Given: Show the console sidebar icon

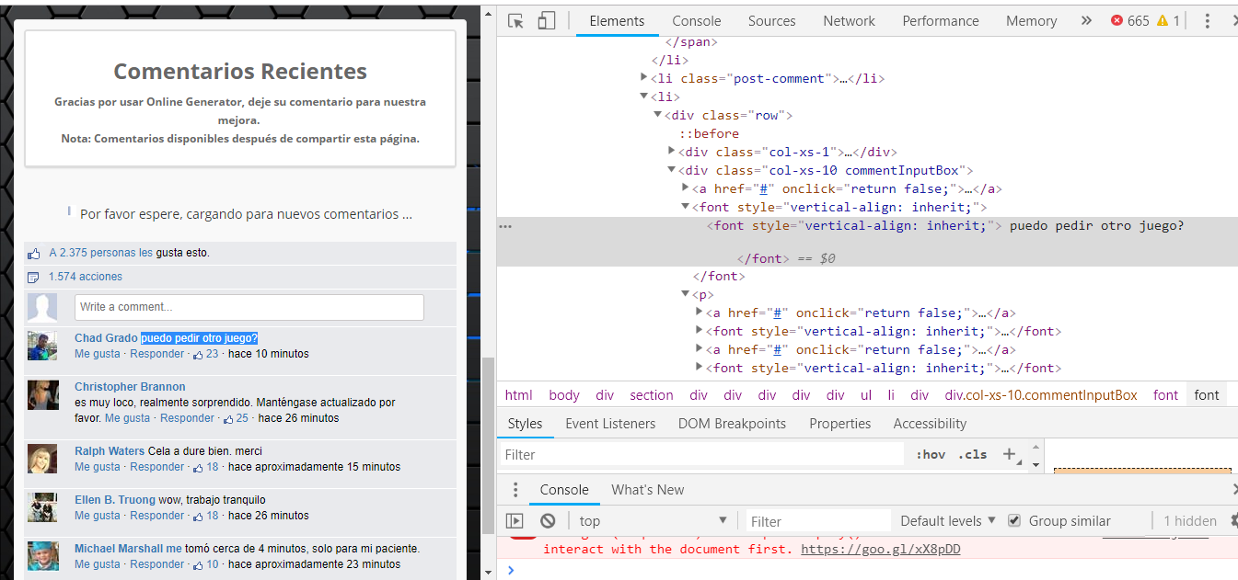Looking at the screenshot, I should (x=515, y=521).
